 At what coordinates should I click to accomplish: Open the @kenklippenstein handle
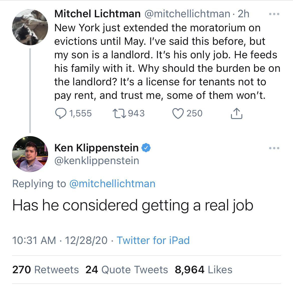(96, 161)
